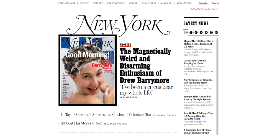Select the Grub Street 'GS' news icon
The height and width of the screenshot is (135, 277).
click(216, 32)
